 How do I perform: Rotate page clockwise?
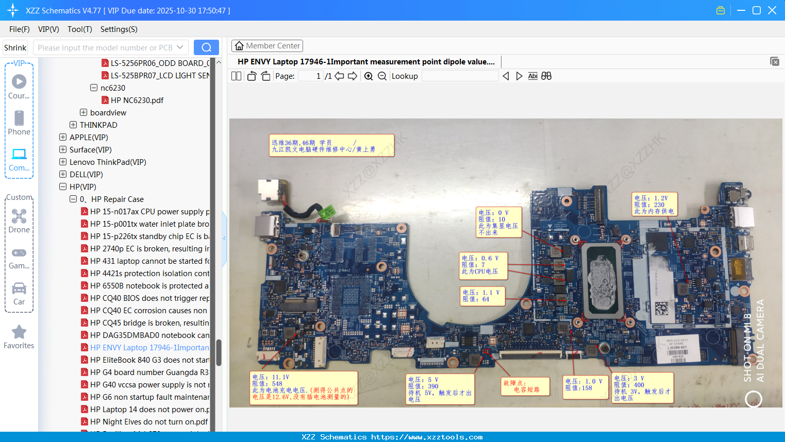coord(265,76)
